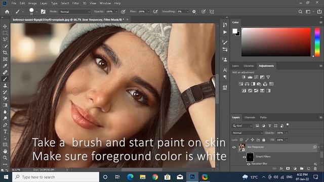Open the search icon in options bar

point(300,12)
